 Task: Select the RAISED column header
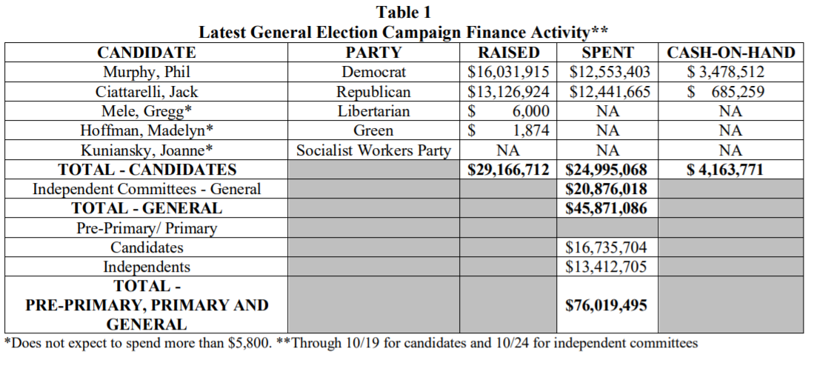(508, 53)
